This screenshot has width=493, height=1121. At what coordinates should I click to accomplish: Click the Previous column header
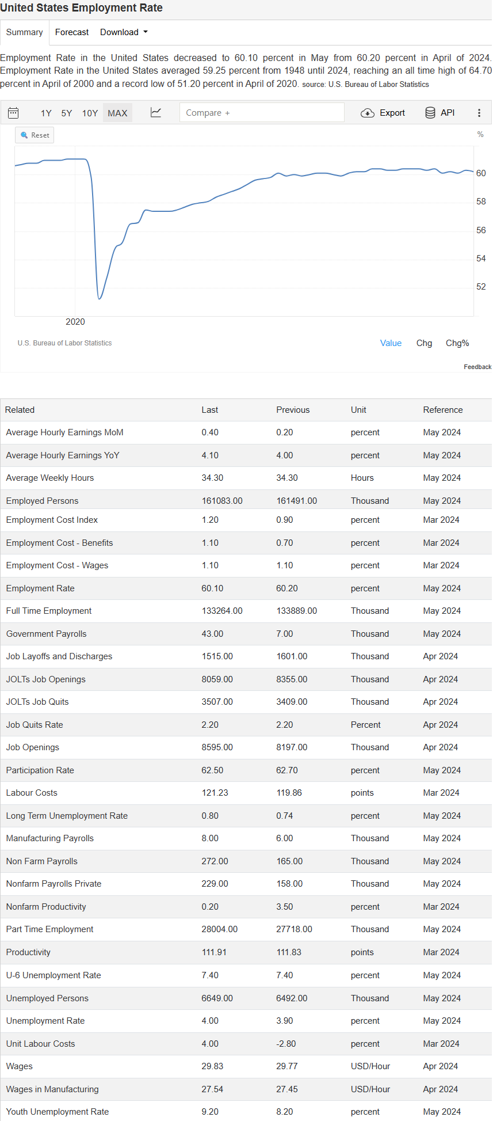293,410
